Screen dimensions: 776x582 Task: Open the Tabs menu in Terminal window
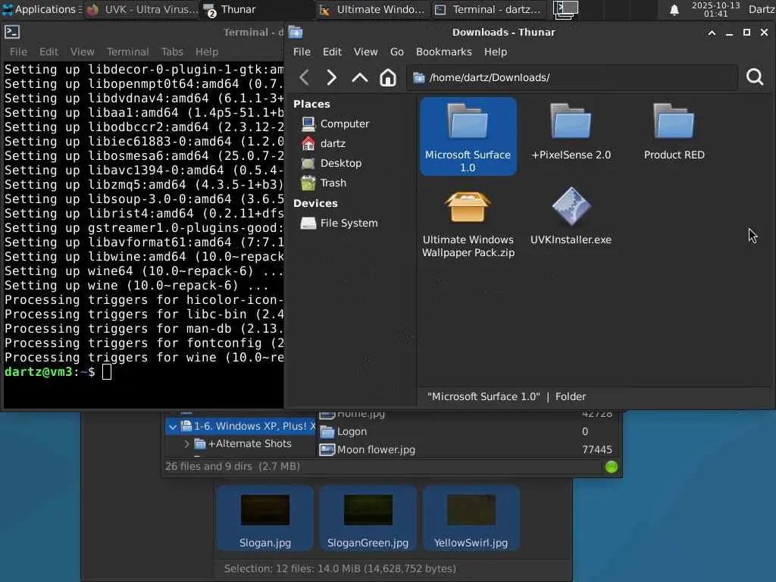coord(172,52)
